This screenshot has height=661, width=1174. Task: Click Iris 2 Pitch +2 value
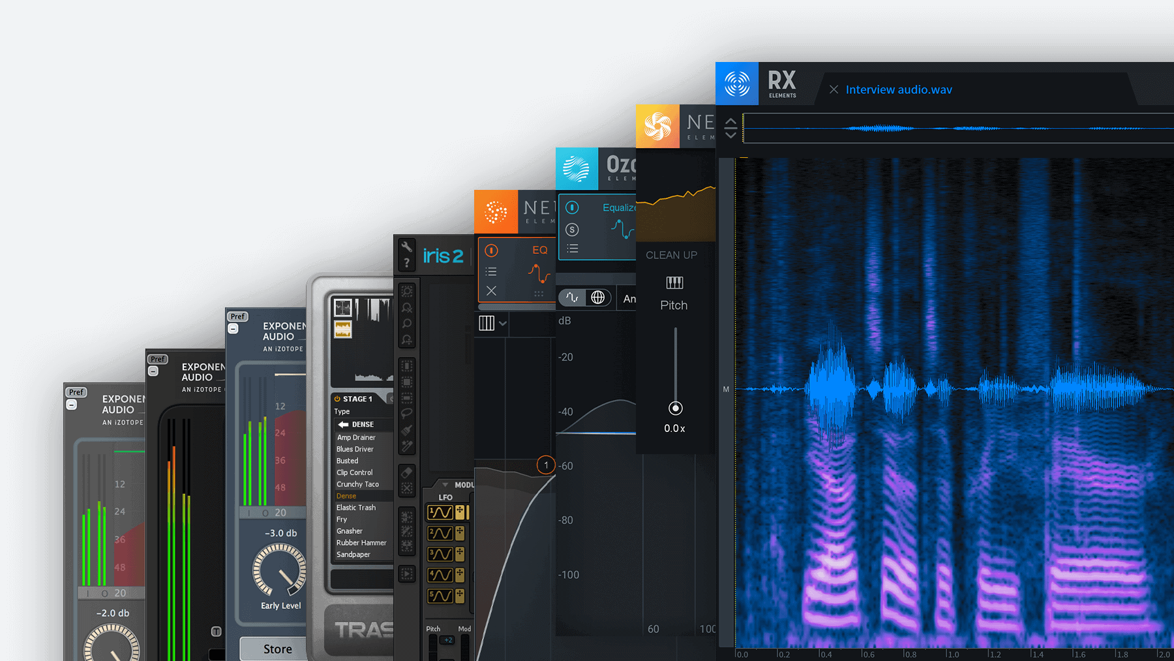(447, 640)
